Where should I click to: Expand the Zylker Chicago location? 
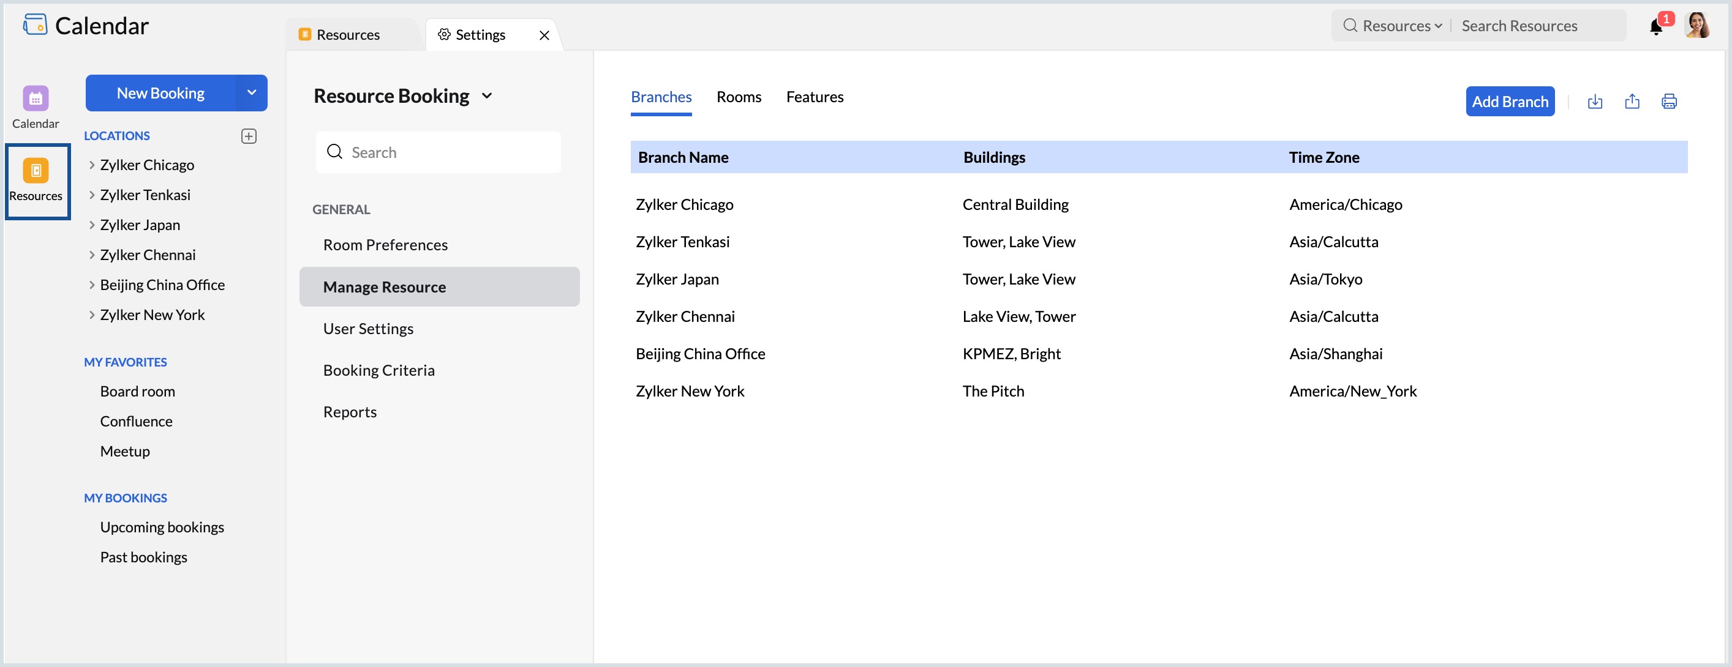pyautogui.click(x=92, y=165)
